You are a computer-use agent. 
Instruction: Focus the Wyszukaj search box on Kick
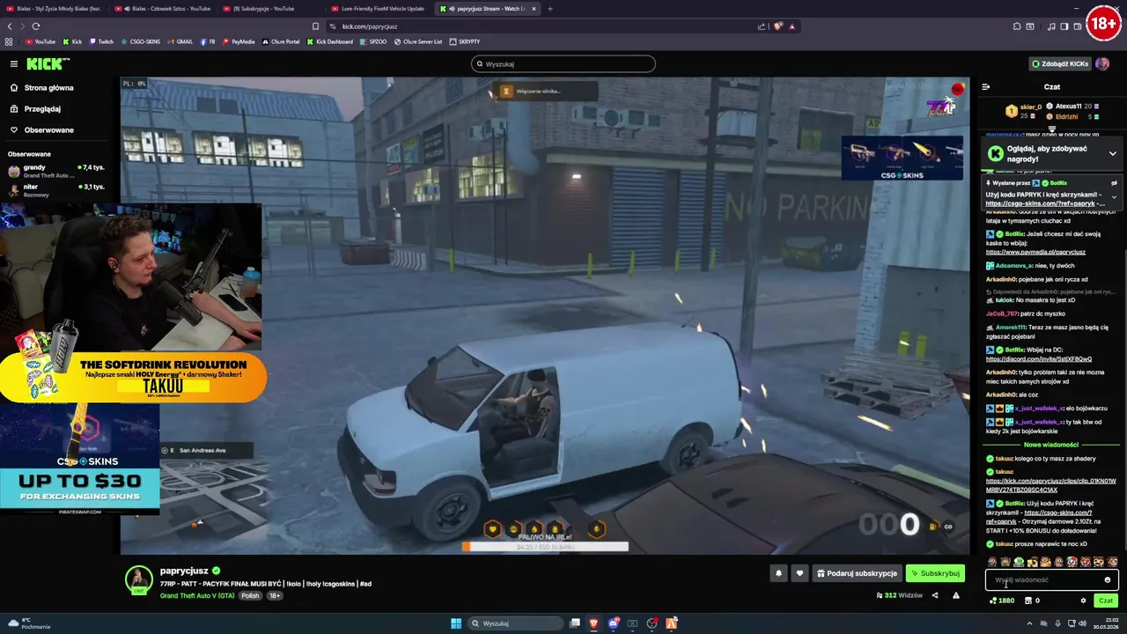(563, 63)
